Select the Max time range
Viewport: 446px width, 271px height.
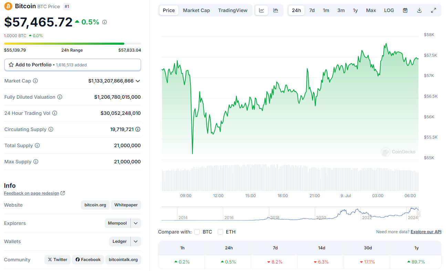pyautogui.click(x=371, y=10)
